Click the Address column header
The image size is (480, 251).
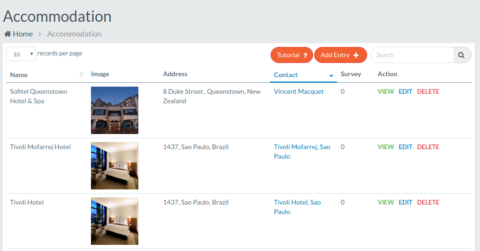point(175,74)
